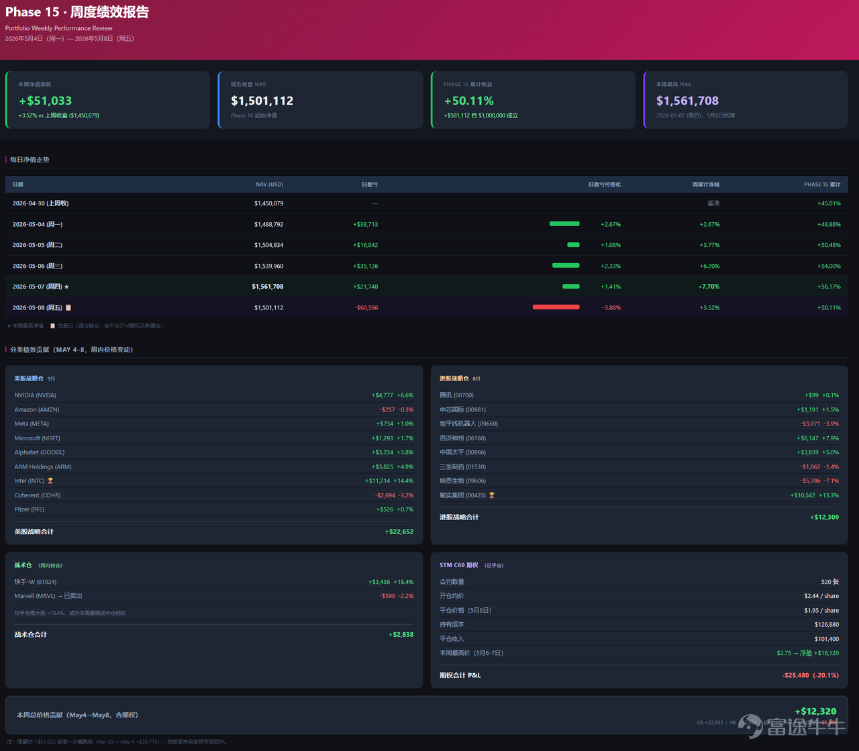Select the Amazon (AMZN) row label
This screenshot has height=751, width=859.
(37, 409)
